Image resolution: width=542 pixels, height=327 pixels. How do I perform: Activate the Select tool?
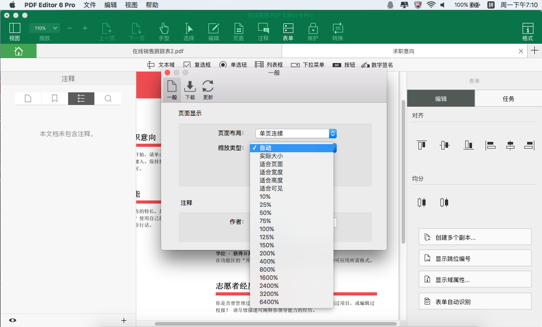189,31
